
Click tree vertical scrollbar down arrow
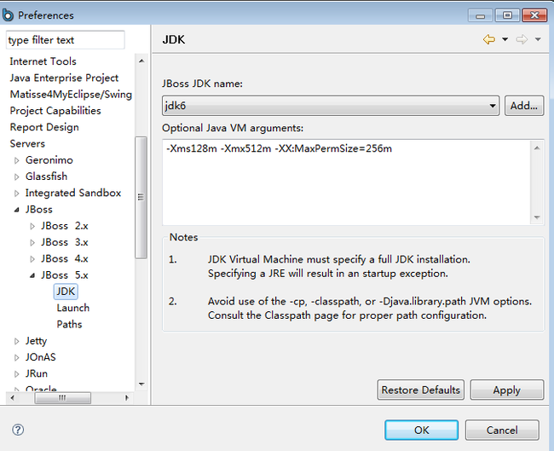click(141, 384)
